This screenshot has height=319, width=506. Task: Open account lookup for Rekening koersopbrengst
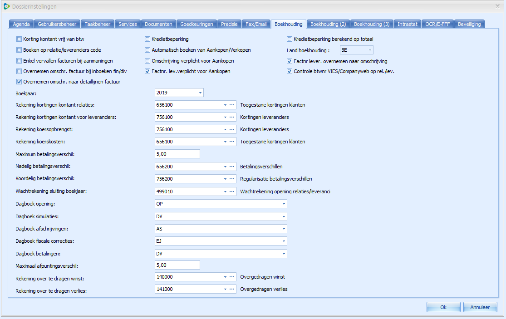(x=231, y=129)
